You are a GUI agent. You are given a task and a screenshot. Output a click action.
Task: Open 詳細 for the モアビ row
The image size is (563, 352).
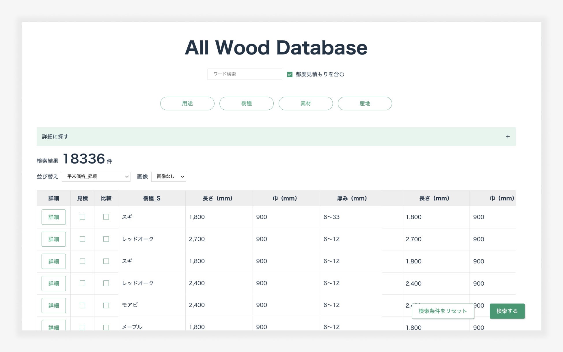(x=54, y=305)
